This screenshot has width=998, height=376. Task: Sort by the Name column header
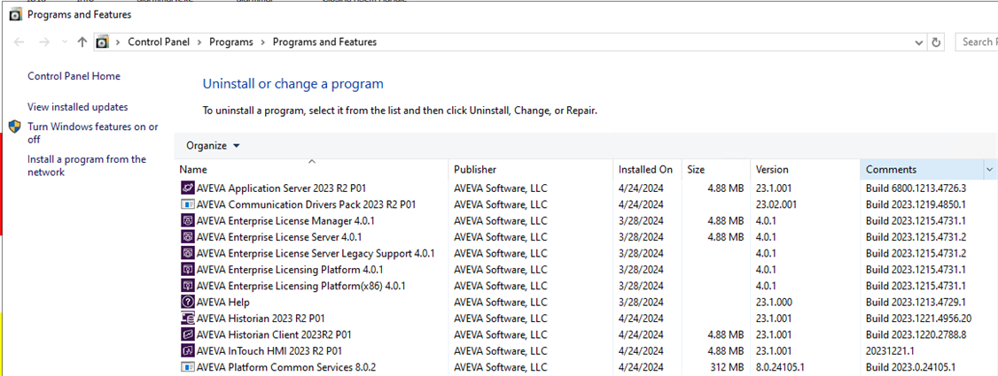(x=312, y=170)
